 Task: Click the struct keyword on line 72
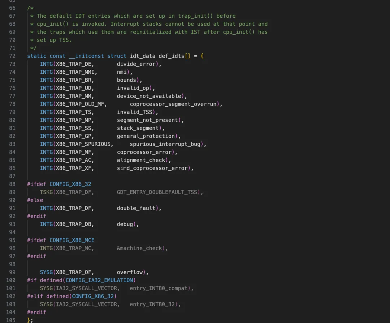coord(117,56)
